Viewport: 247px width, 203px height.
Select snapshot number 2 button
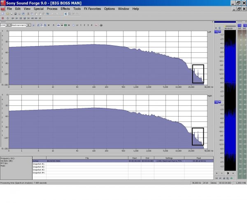point(84,25)
